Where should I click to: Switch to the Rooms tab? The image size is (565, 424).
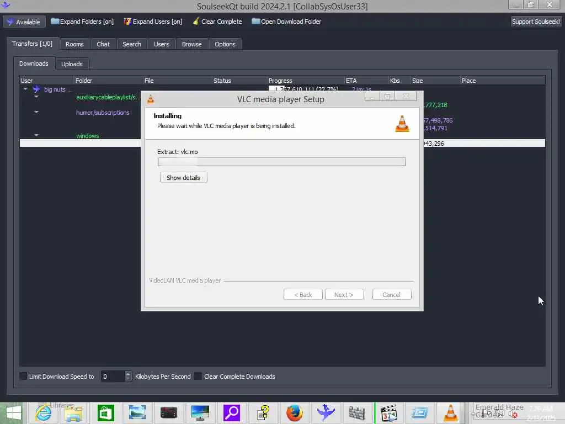click(74, 44)
